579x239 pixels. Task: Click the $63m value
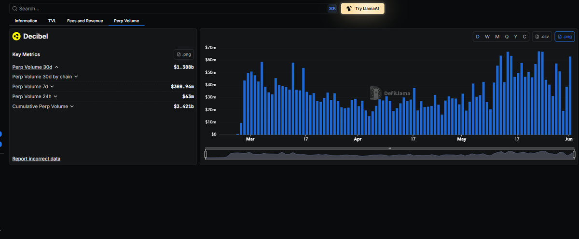tap(189, 96)
